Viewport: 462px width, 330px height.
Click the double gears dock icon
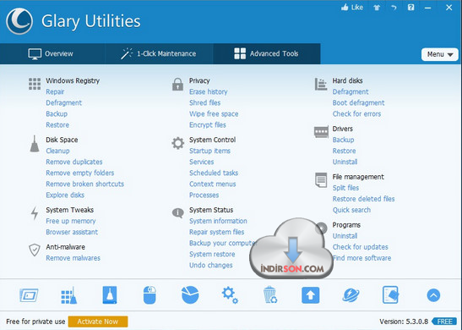pos(230,295)
